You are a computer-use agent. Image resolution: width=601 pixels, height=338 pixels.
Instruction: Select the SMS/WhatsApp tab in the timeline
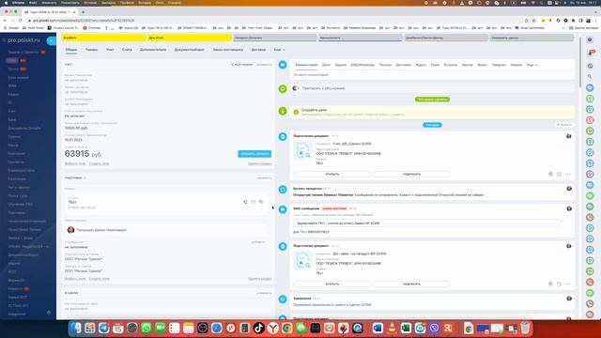coord(362,65)
